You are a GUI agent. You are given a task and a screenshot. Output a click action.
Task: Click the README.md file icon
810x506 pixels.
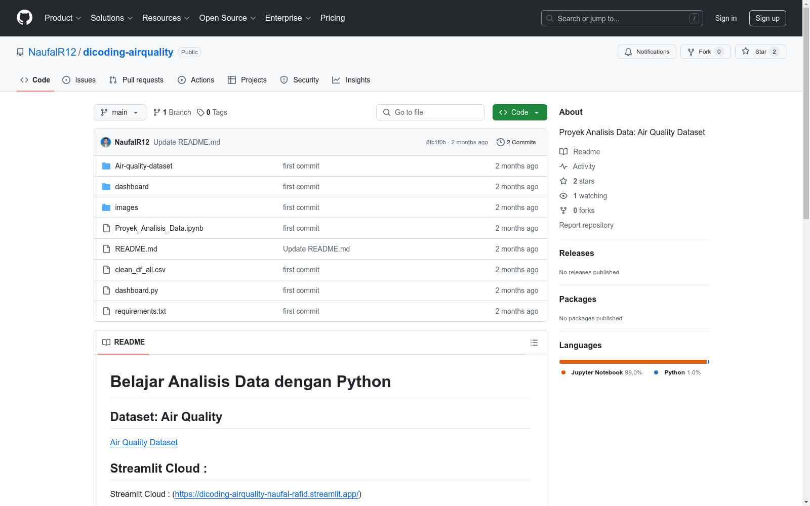click(x=106, y=249)
